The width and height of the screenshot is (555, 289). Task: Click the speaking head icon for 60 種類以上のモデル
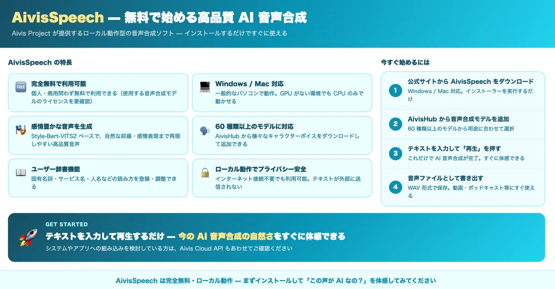click(x=205, y=129)
